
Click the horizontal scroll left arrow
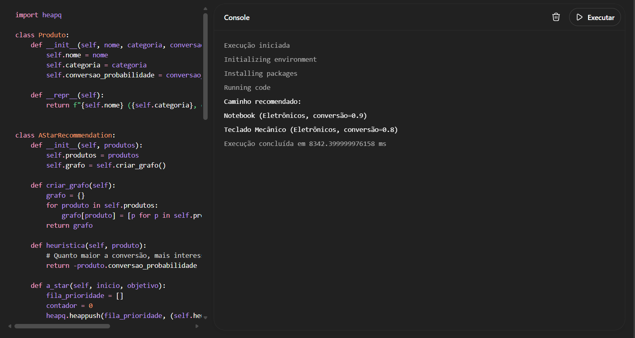(x=10, y=326)
